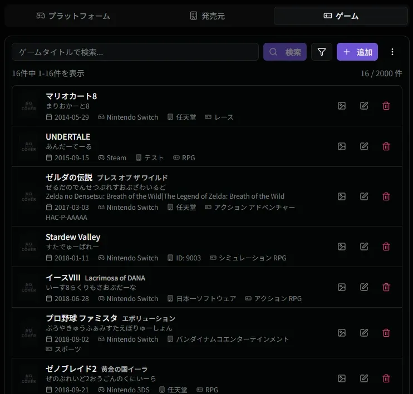The width and height of the screenshot is (413, 394).
Task: Open the three-dot more options menu
Action: click(392, 52)
